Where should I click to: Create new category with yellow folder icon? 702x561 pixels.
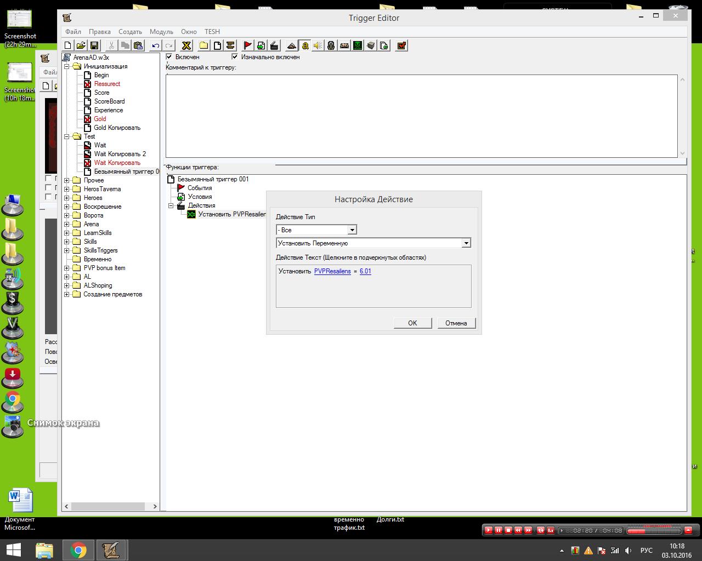pyautogui.click(x=203, y=45)
